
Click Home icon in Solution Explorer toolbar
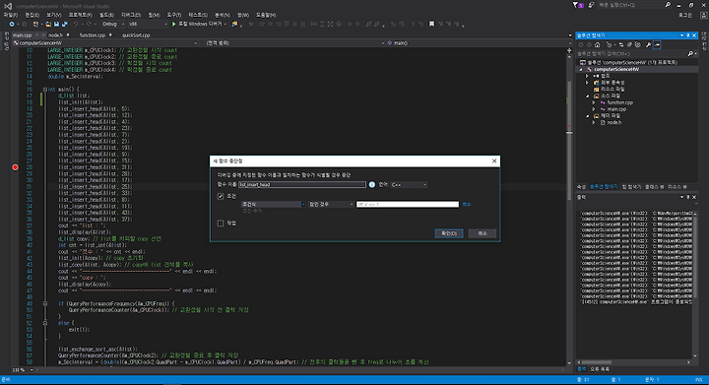(x=598, y=44)
